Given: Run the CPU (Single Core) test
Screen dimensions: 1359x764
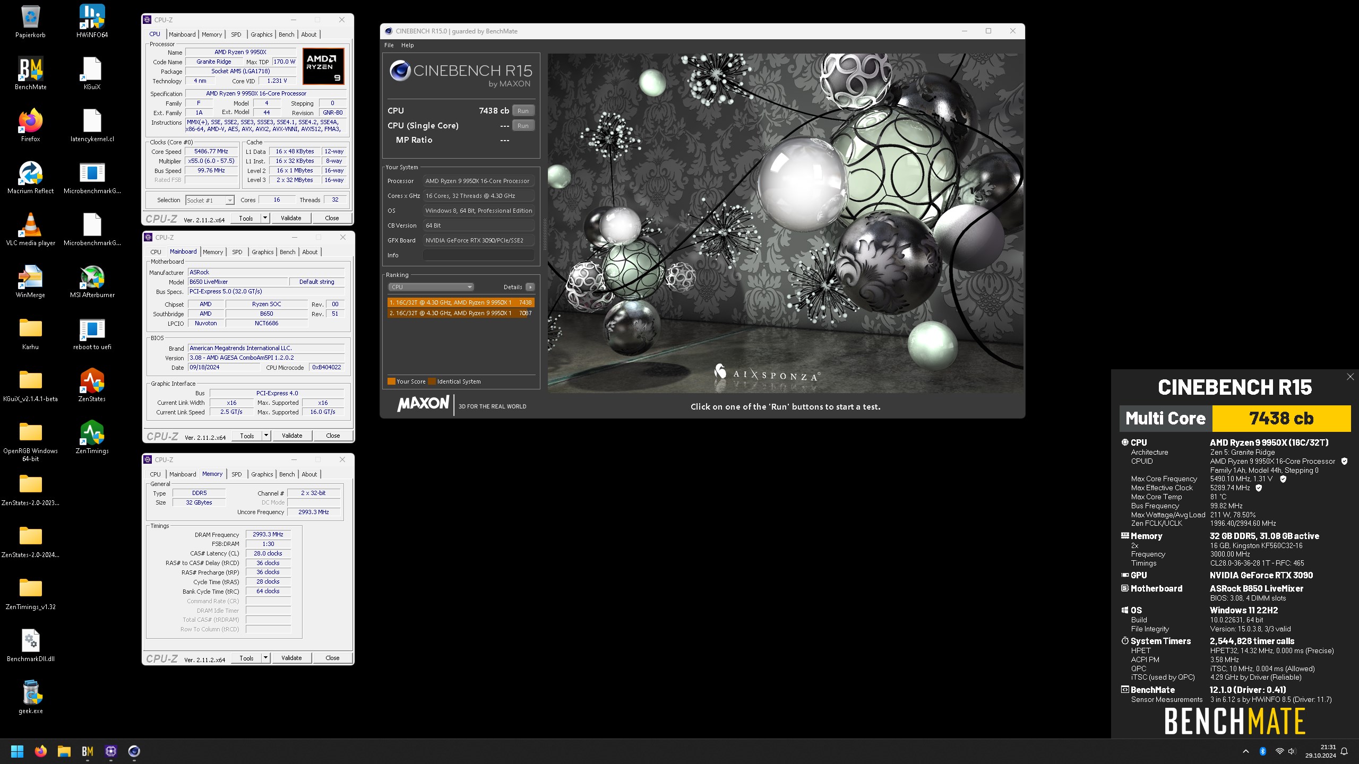Looking at the screenshot, I should click(523, 126).
